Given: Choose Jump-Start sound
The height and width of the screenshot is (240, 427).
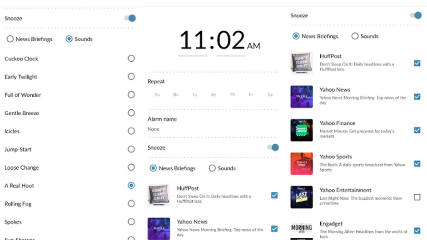Looking at the screenshot, I should click(x=131, y=149).
